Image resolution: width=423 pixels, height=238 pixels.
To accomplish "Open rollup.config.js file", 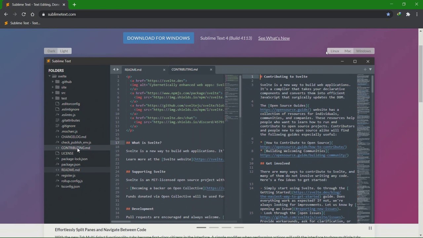I will pos(72,181).
